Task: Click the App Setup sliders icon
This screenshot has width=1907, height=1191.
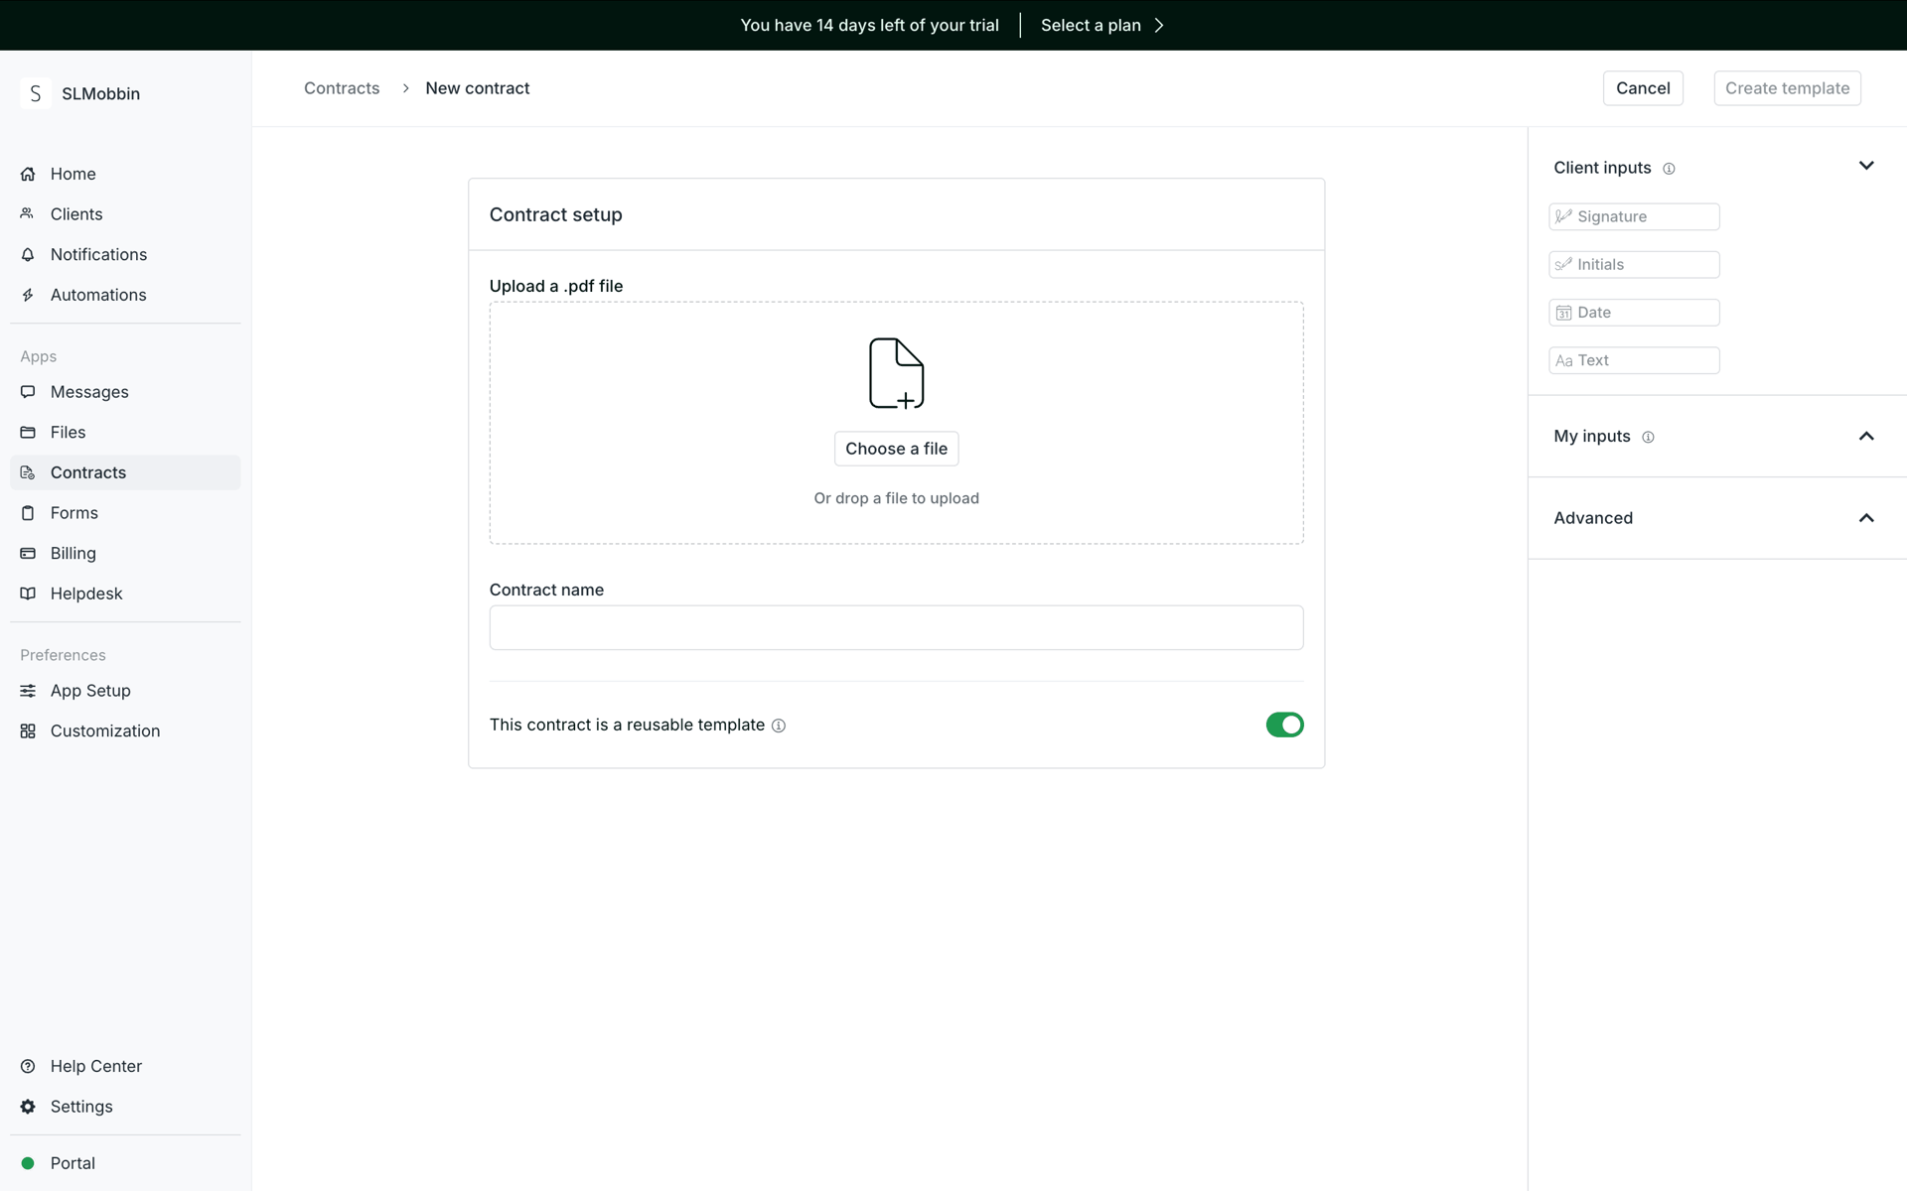Action: pyautogui.click(x=28, y=691)
